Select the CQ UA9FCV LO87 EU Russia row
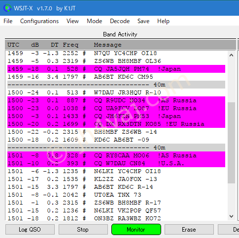This screenshot has height=238, width=239. (116, 108)
